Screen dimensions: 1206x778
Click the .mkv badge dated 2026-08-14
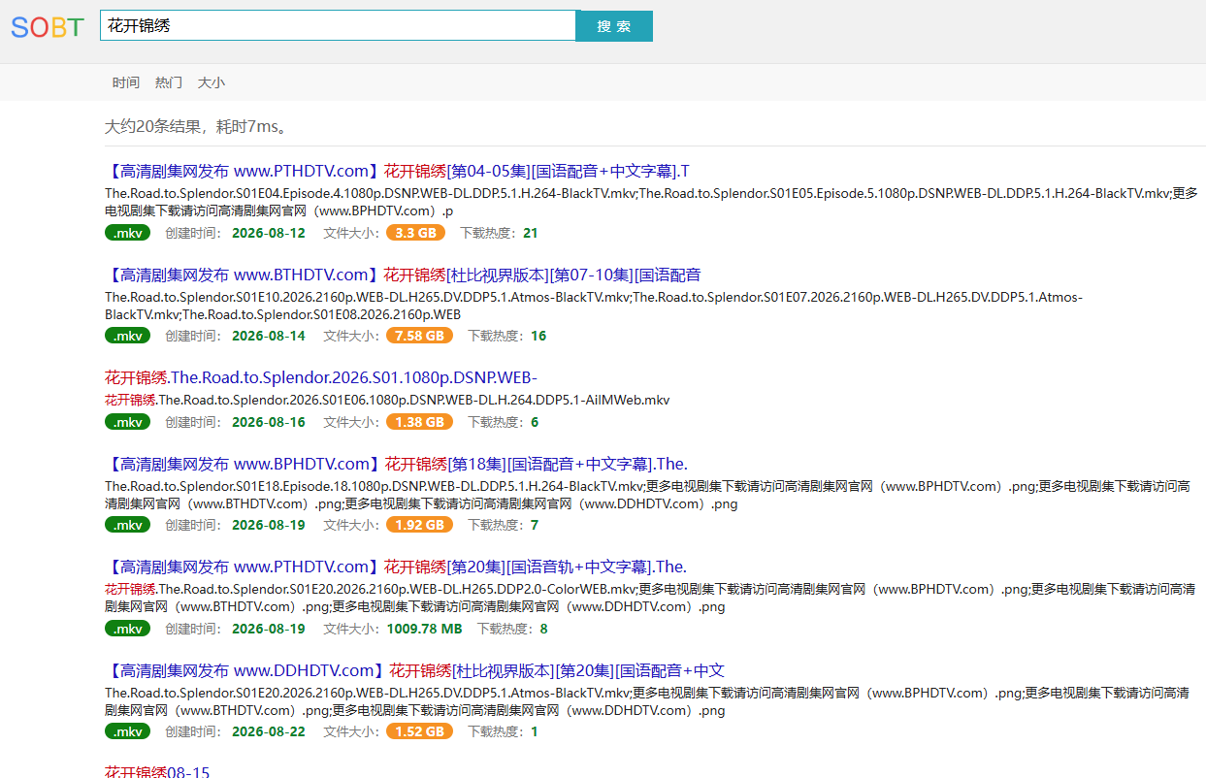pyautogui.click(x=128, y=336)
